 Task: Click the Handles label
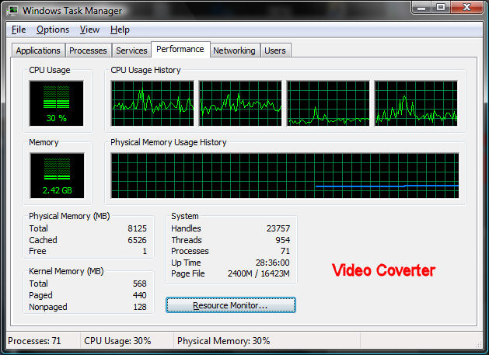pyautogui.click(x=186, y=228)
